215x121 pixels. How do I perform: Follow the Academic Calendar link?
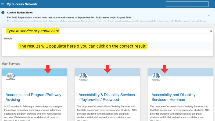pos(96,21)
